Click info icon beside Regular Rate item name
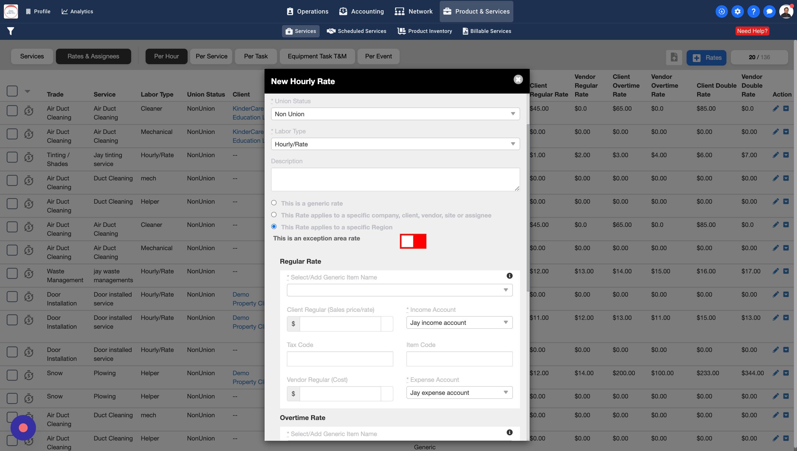The width and height of the screenshot is (797, 451). 509,276
